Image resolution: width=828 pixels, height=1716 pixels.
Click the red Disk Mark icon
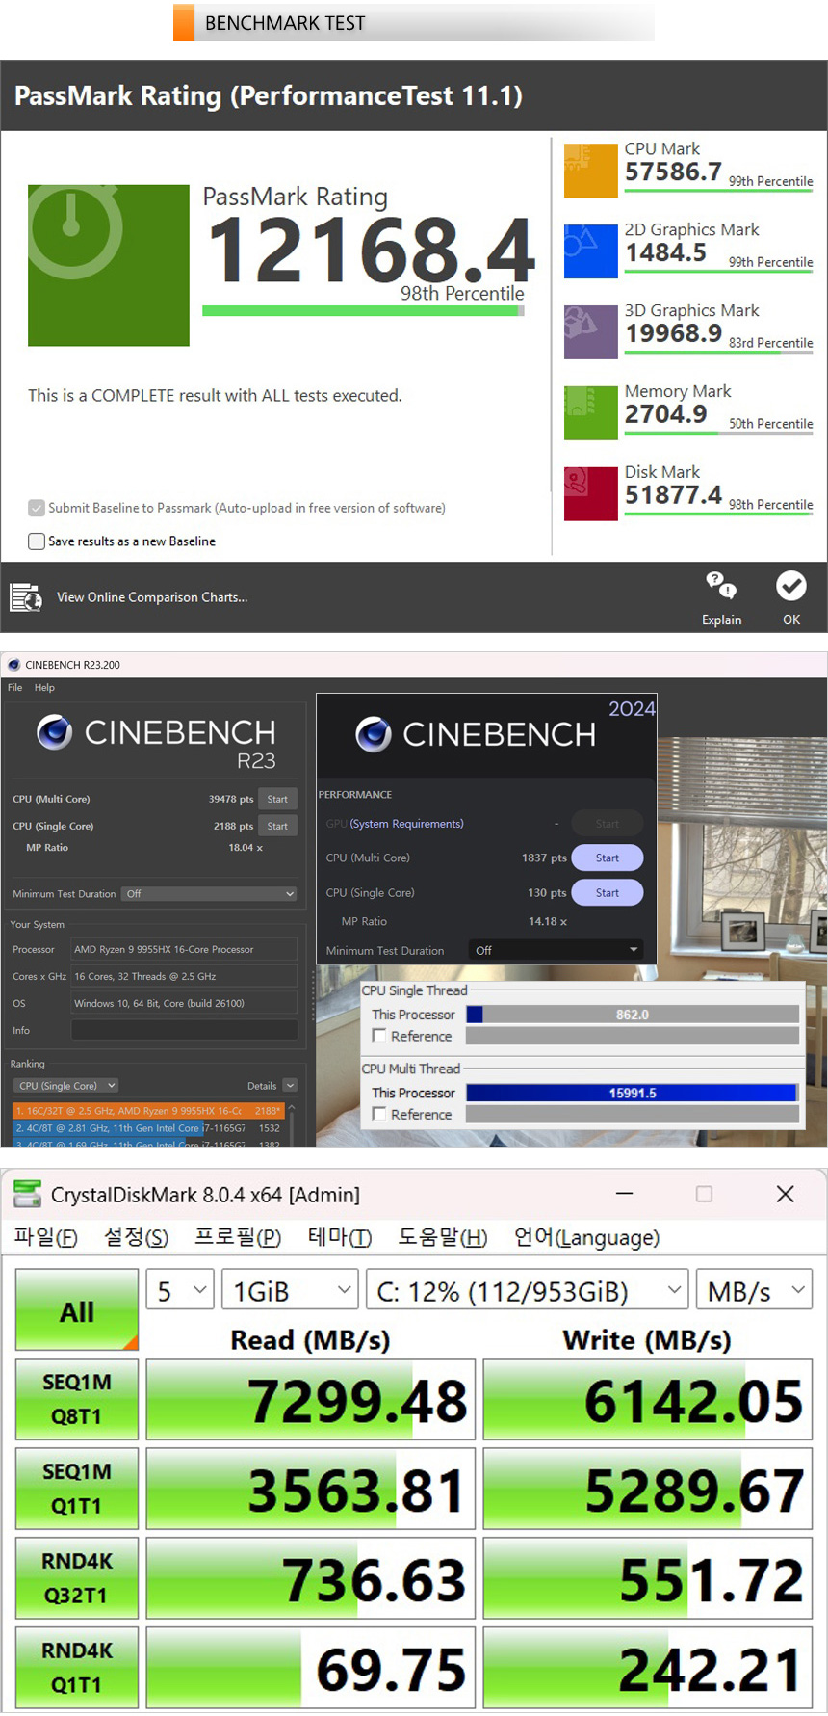pyautogui.click(x=590, y=494)
